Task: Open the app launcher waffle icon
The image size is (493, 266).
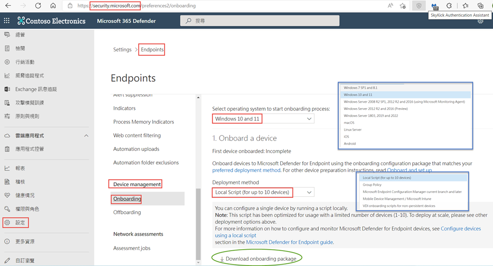Action: [7, 21]
